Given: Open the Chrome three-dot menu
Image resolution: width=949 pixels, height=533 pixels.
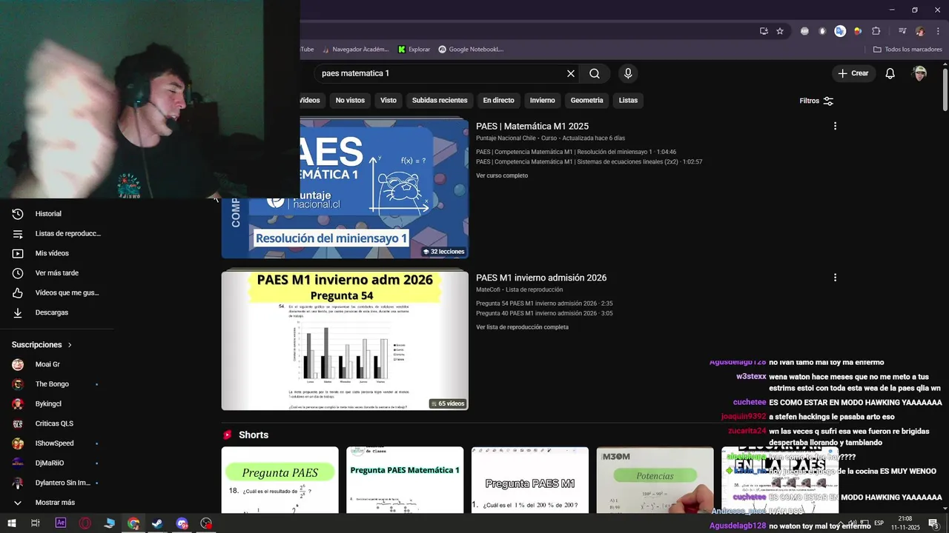Looking at the screenshot, I should [937, 31].
